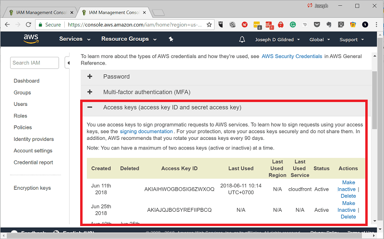Viewport: 384px width, 239px height.
Task: Expand the Multi-factor authentication (MFA) section
Action: [90, 92]
